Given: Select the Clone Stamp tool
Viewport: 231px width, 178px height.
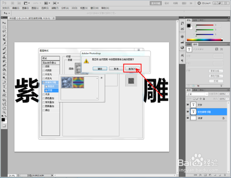Looking at the screenshot, I should click(4, 57).
